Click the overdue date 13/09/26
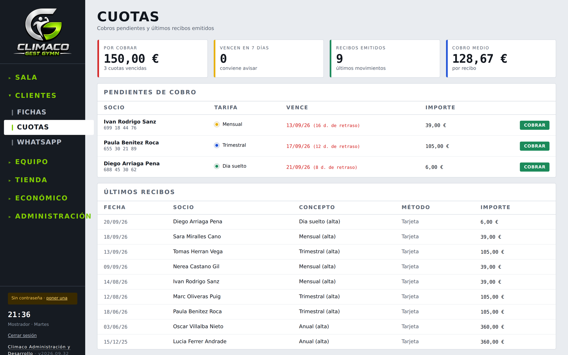The image size is (568, 355). pyautogui.click(x=298, y=125)
